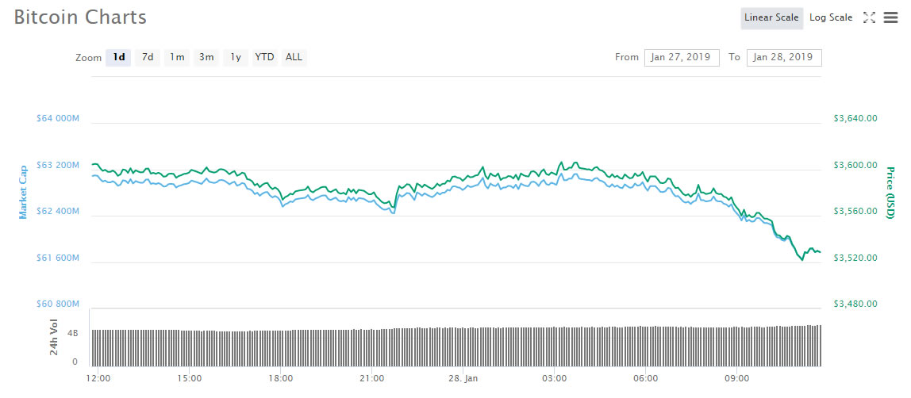Select the 7d zoom range
This screenshot has height=398, width=911.
coord(148,57)
